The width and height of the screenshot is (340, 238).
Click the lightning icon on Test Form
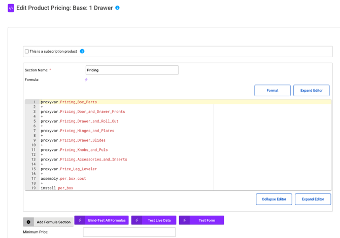[x=185, y=220]
